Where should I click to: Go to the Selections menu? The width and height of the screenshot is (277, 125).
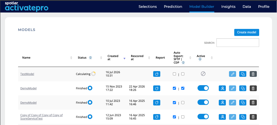tap(148, 7)
